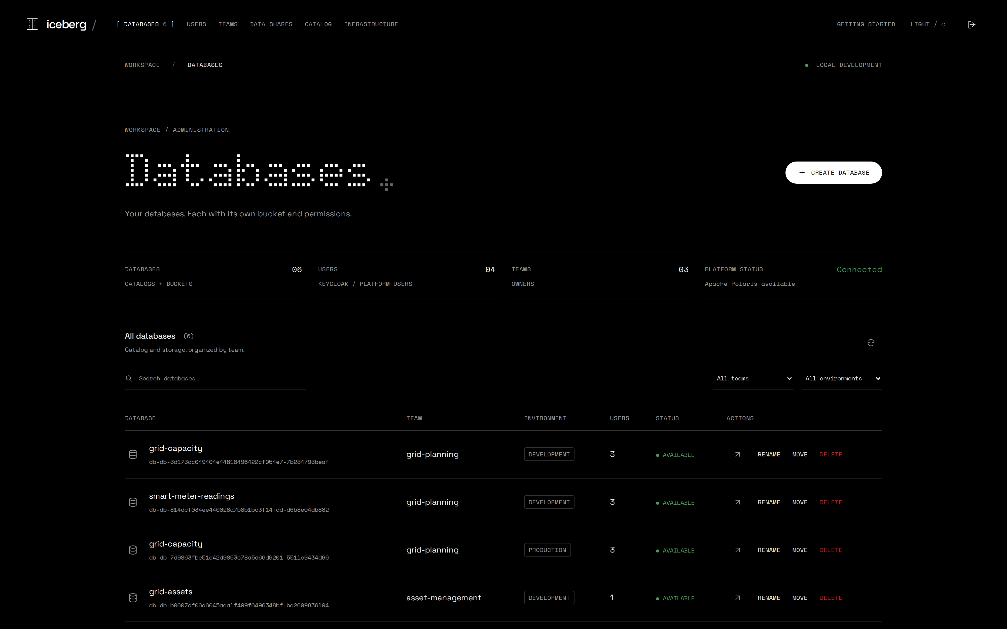1007x629 pixels.
Task: Click the Local Development status indicator
Action: (x=843, y=65)
